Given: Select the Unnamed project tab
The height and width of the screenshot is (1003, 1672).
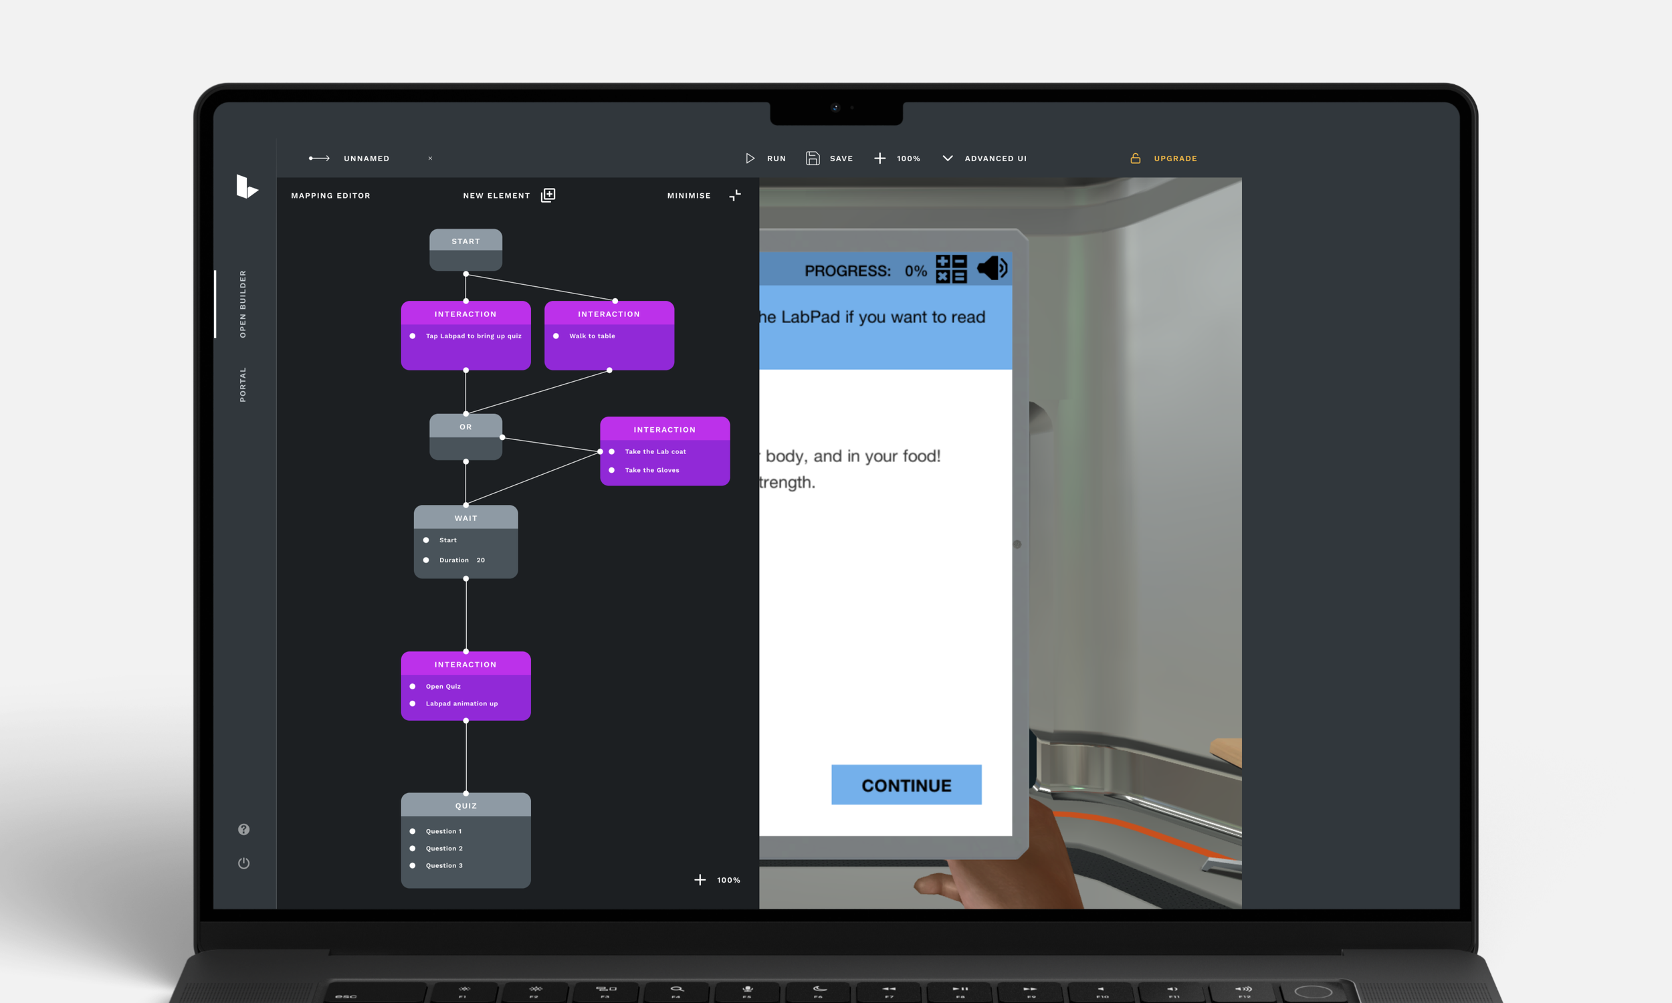Looking at the screenshot, I should (367, 158).
